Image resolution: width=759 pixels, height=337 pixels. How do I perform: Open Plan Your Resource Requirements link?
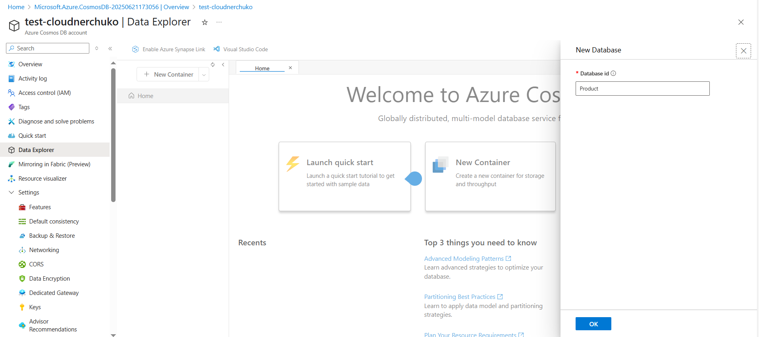[x=474, y=335]
